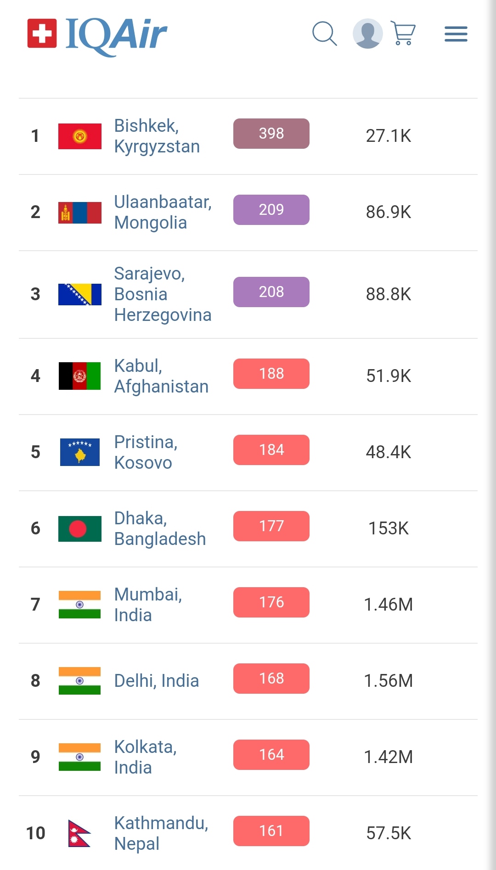Open Kabul, Afghanistan city link
The width and height of the screenshot is (496, 870).
point(161,376)
